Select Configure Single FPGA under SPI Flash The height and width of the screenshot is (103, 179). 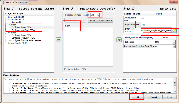(x=23, y=27)
